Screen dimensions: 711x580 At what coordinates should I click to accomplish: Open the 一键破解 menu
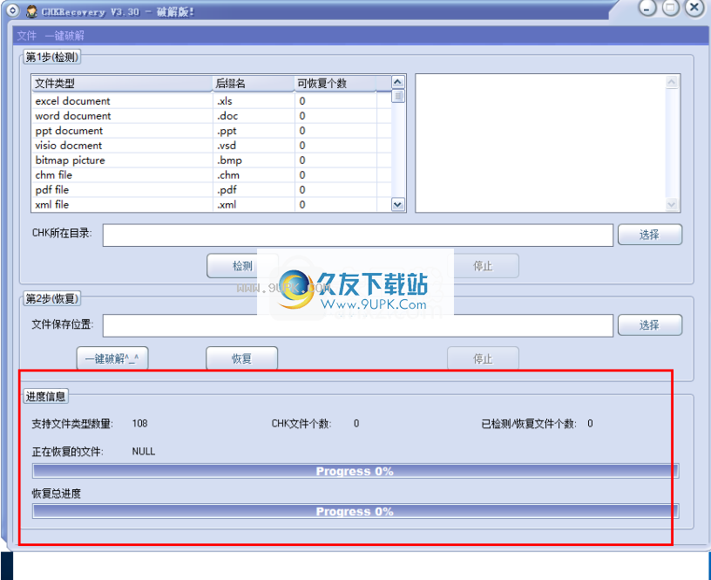pos(64,36)
